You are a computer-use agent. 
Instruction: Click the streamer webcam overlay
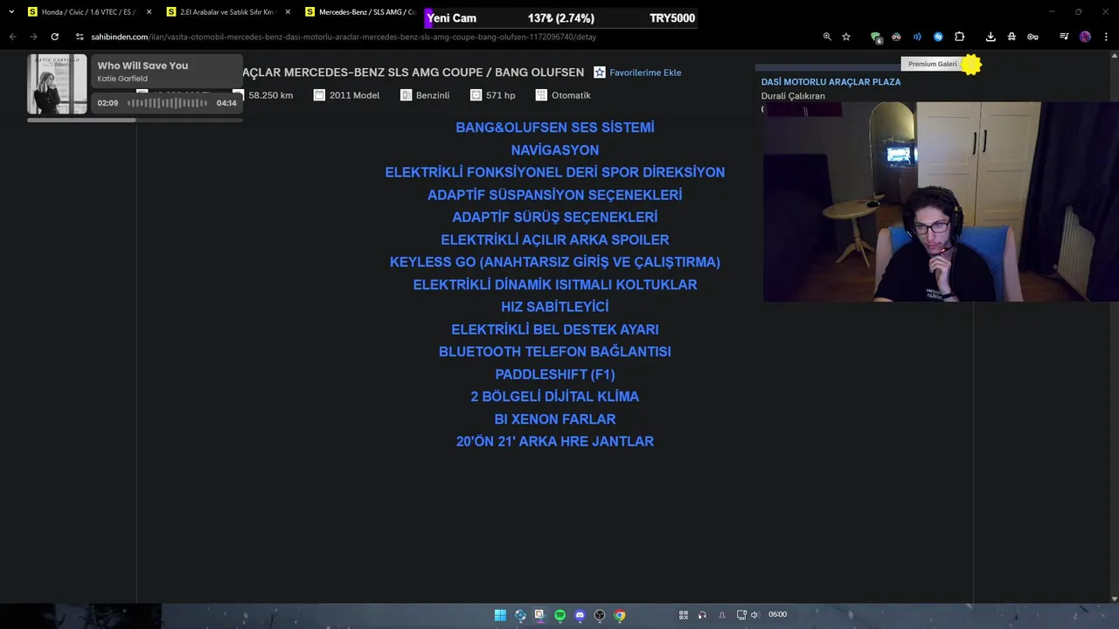coord(941,202)
